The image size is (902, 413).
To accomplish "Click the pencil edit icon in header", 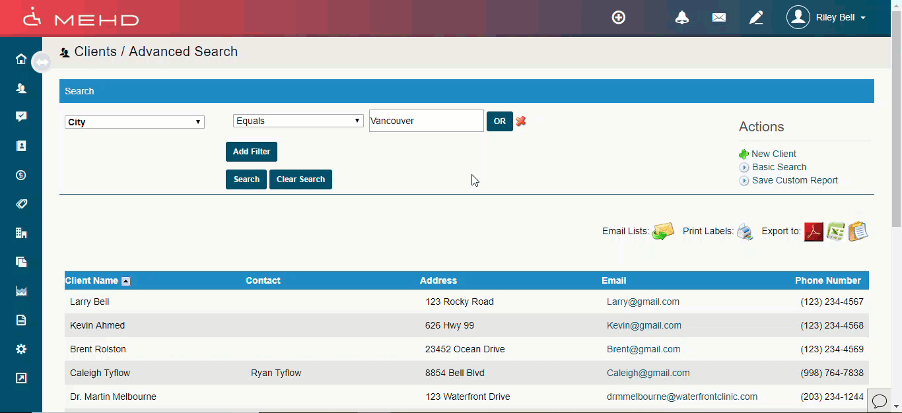I will pos(756,18).
